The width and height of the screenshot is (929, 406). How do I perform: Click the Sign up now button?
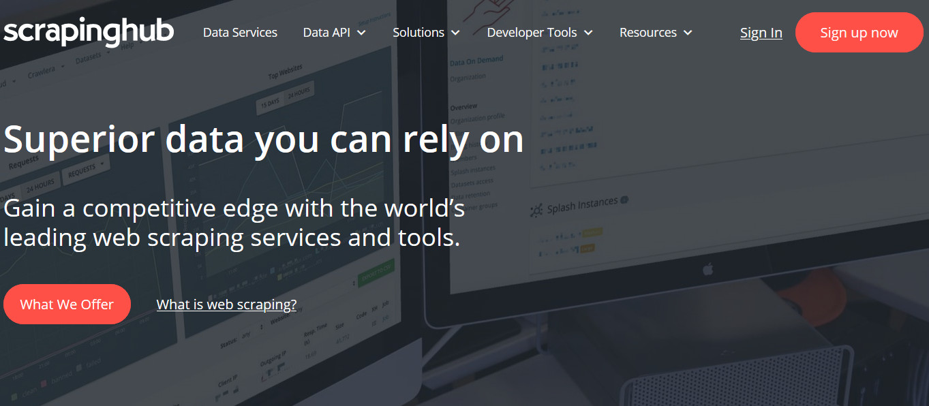(x=859, y=32)
